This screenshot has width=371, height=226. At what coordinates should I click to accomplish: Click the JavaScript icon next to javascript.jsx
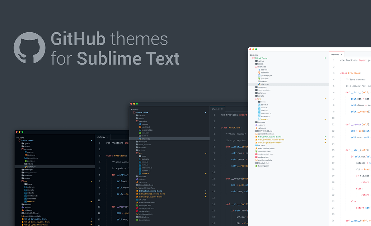point(259,76)
